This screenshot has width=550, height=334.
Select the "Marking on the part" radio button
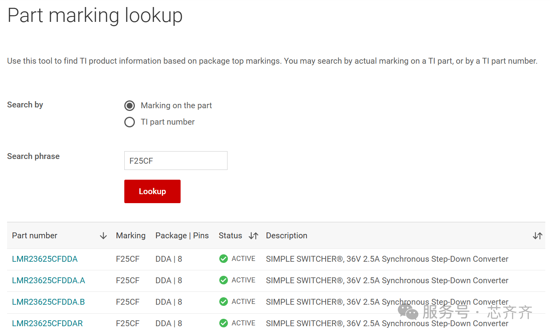click(129, 105)
